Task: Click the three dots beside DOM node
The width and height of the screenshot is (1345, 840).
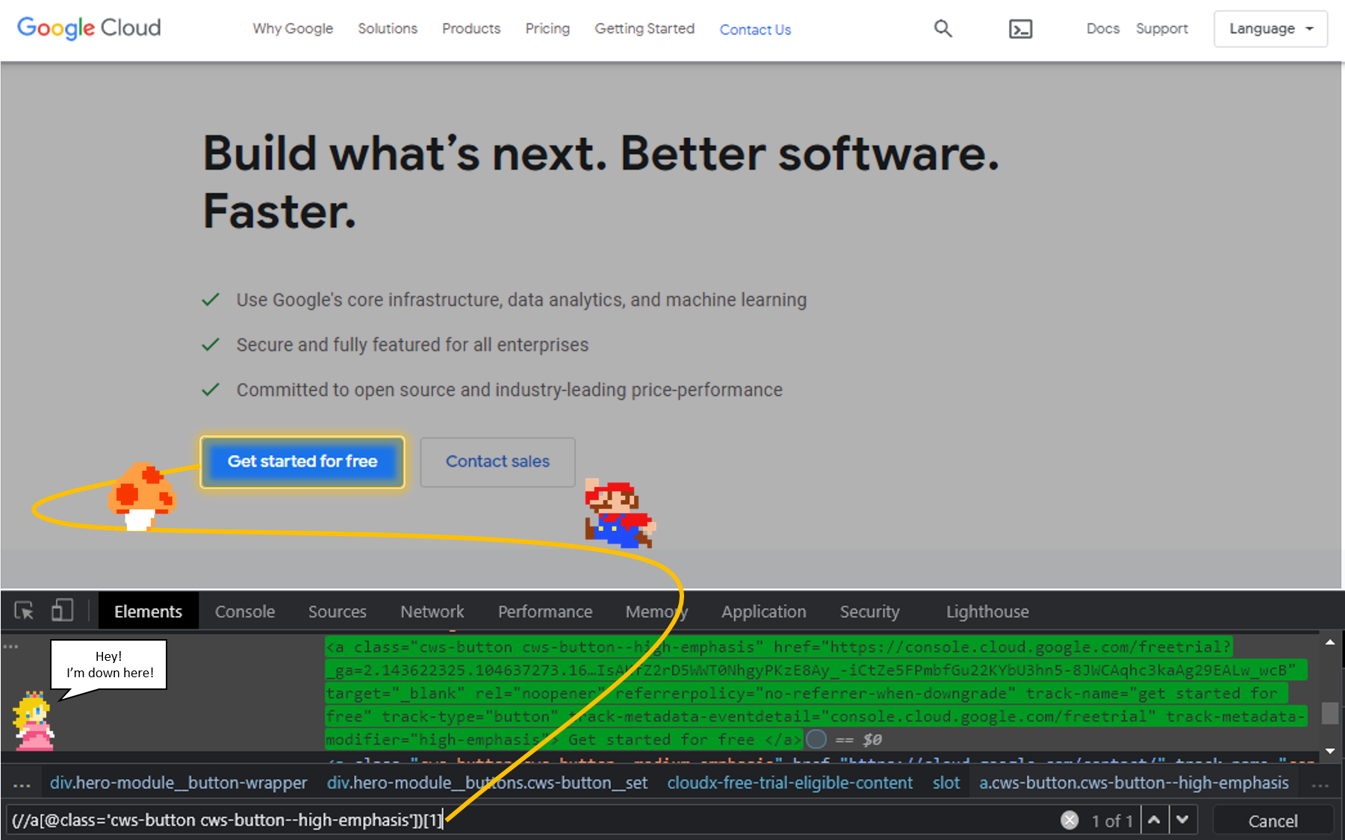Action: [x=10, y=647]
